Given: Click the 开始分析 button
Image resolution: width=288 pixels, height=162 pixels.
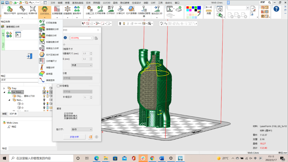Looking at the screenshot, I should pyautogui.click(x=74, y=137).
